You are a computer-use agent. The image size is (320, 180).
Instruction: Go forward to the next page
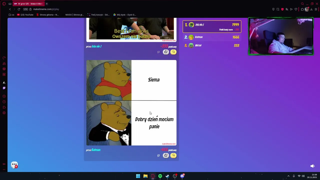(14, 9)
